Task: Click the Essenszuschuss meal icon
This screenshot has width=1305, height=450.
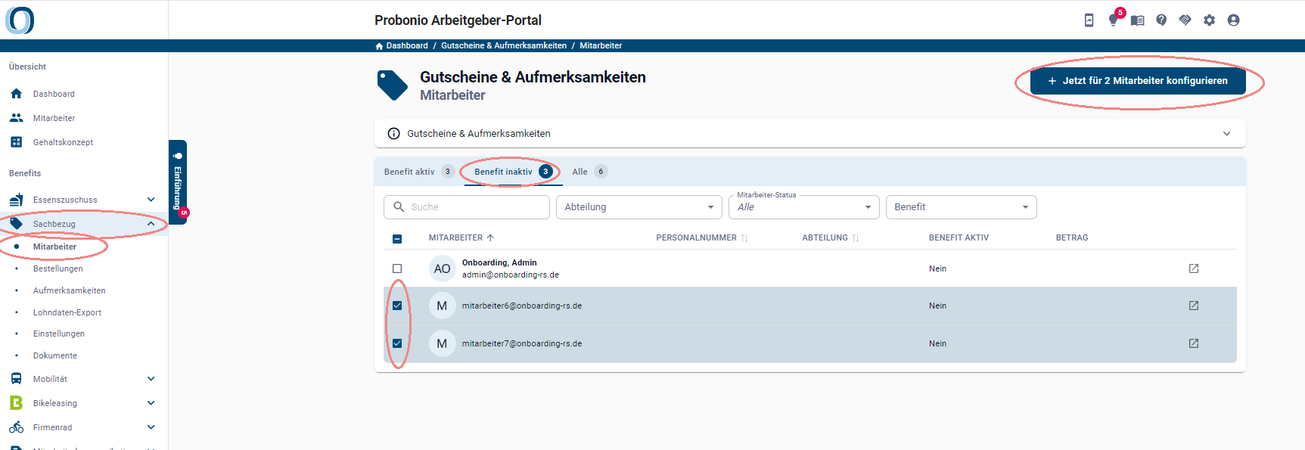Action: (17, 200)
